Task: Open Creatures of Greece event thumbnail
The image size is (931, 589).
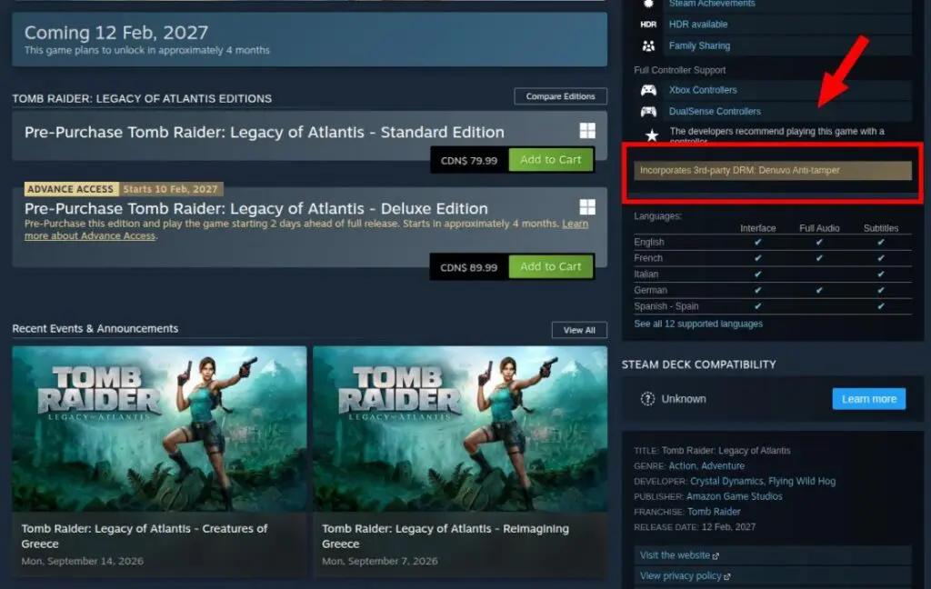Action: click(159, 429)
